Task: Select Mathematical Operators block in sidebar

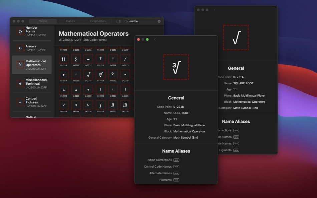Action: click(x=32, y=65)
